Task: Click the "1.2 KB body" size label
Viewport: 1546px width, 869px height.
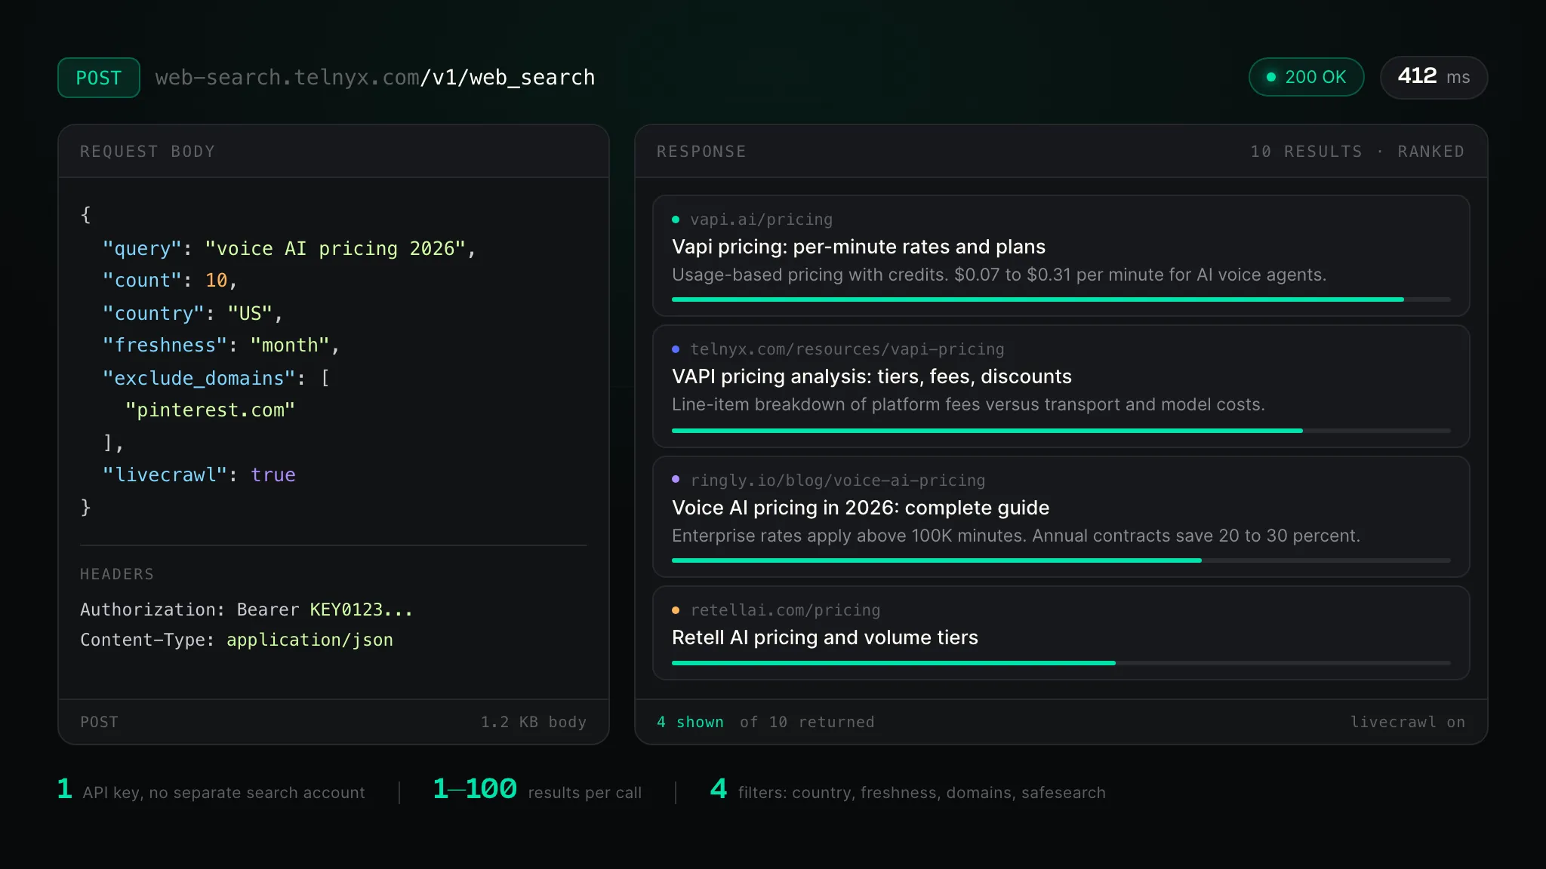Action: click(x=534, y=722)
